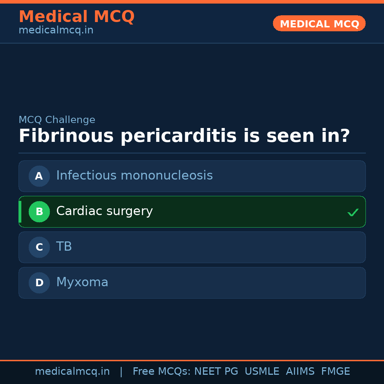Screen dimensions: 384x384
Task: Click FMGE in the footer
Action: 335,372
